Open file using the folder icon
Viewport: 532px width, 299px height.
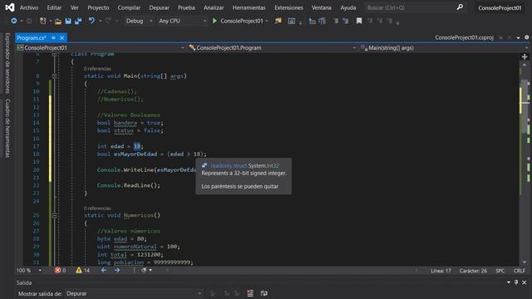point(58,22)
